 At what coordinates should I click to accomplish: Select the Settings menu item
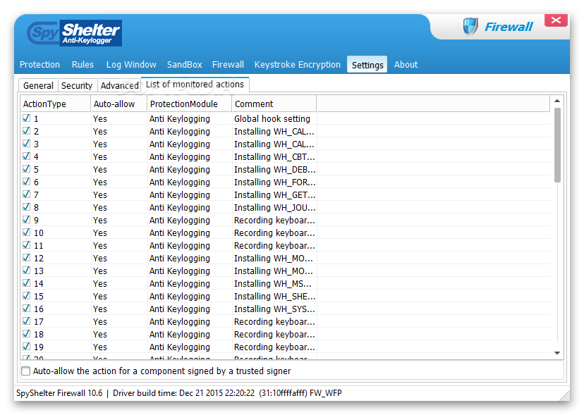click(367, 64)
